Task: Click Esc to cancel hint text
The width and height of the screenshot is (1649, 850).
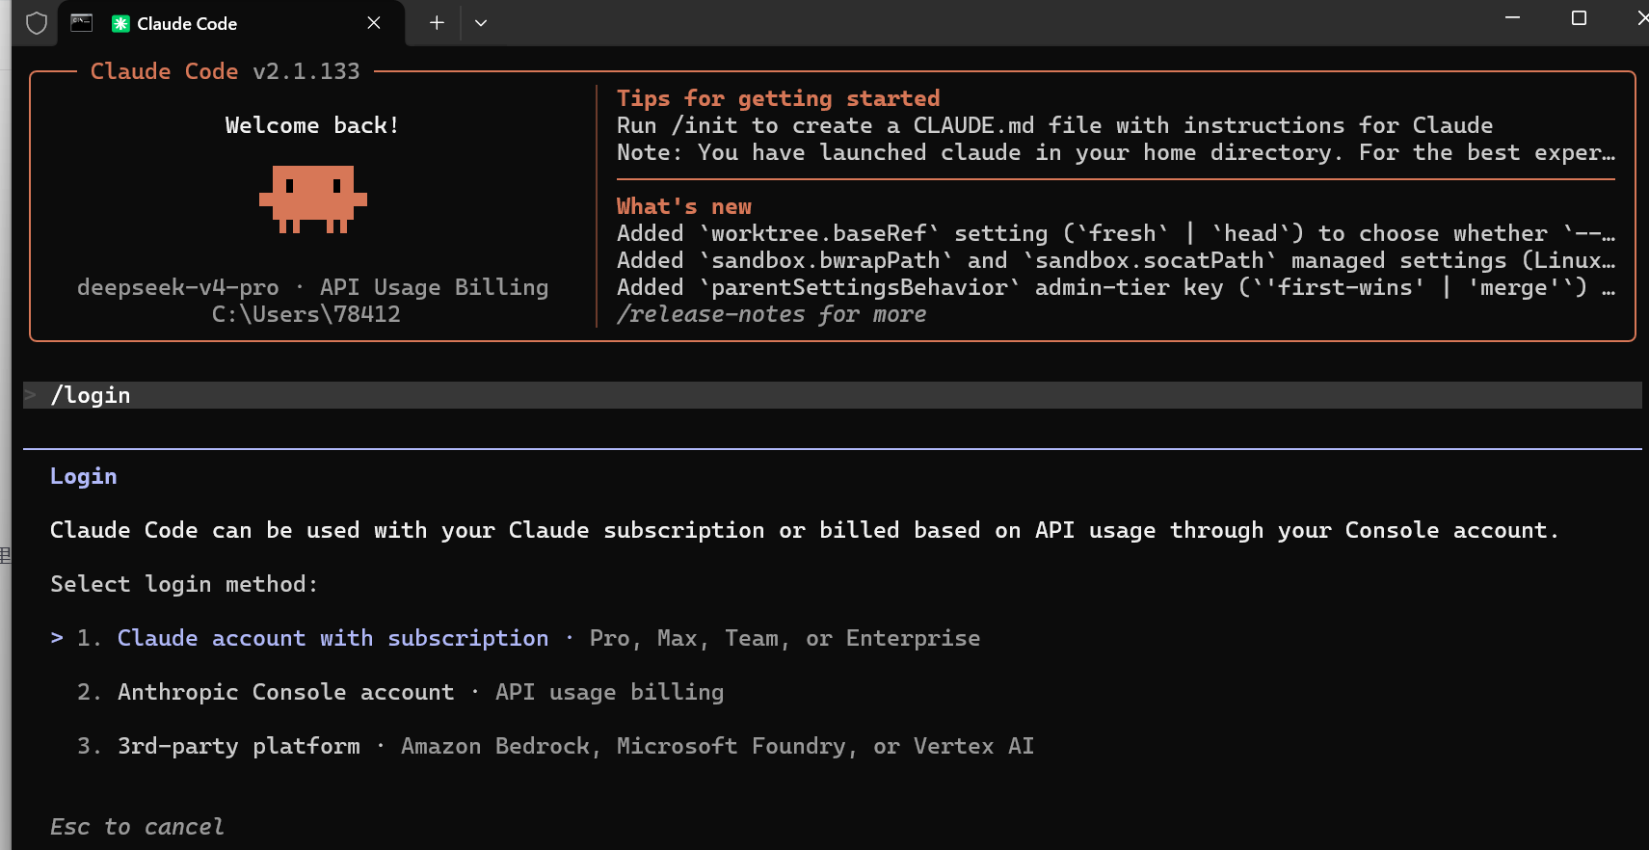Action: (137, 827)
